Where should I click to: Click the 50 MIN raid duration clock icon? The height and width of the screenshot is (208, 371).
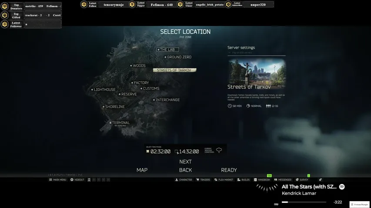230,106
